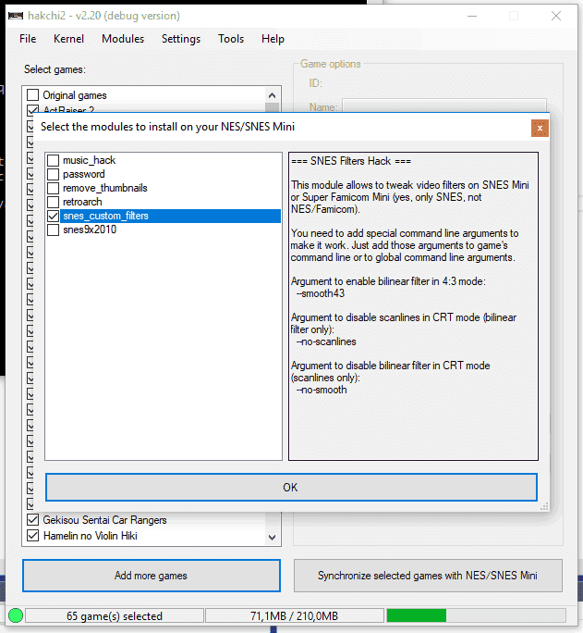Click the Hamelin no Violin Hiki title
The width and height of the screenshot is (583, 633).
click(91, 536)
